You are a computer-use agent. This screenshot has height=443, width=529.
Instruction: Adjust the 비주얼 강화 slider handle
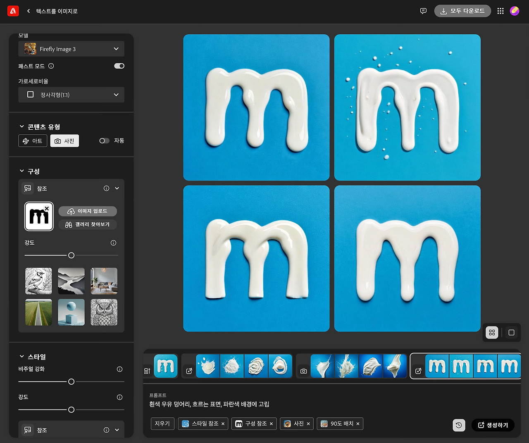pos(71,381)
